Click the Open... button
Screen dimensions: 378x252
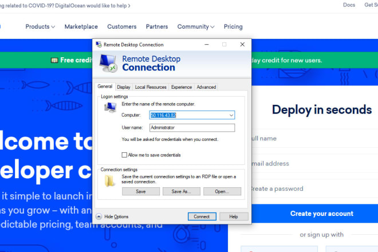point(222,191)
